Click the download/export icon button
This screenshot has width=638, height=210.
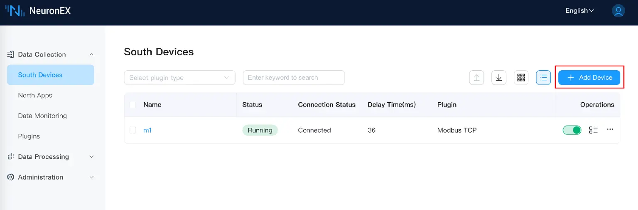499,78
